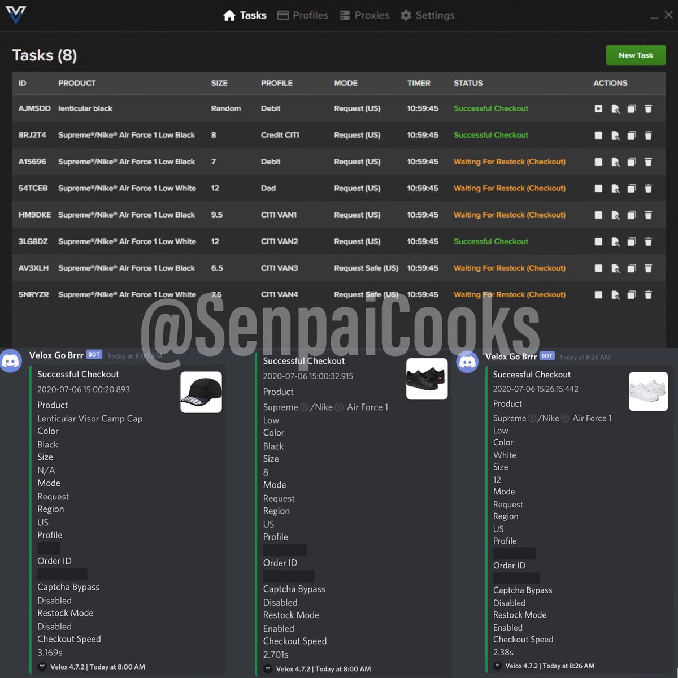The width and height of the screenshot is (678, 678).
Task: Duplicate task 5NRYZR
Action: (x=632, y=294)
